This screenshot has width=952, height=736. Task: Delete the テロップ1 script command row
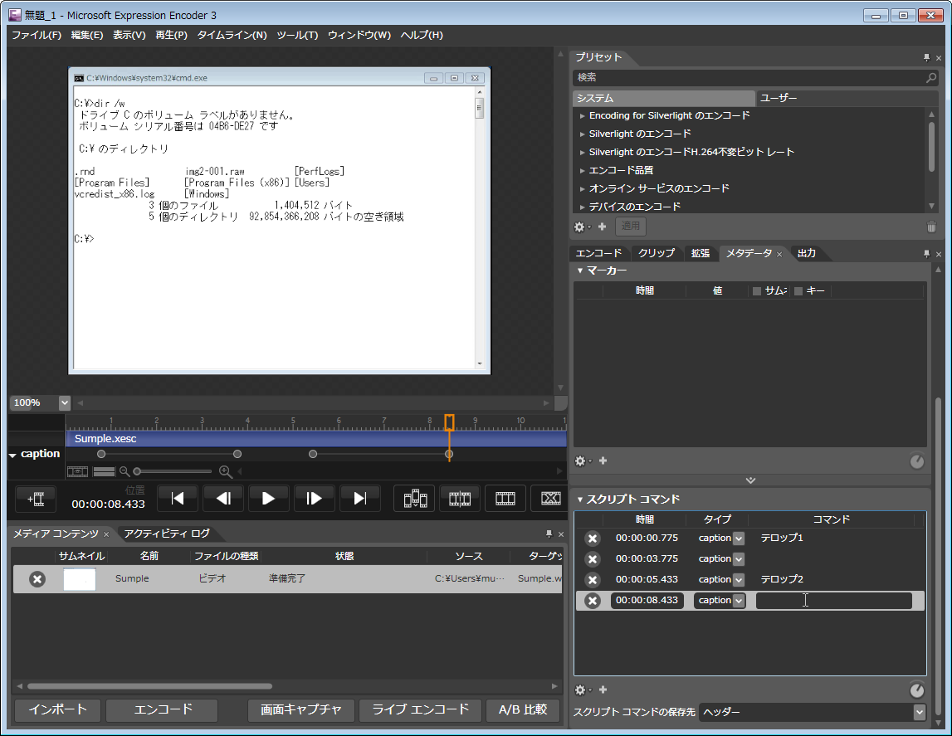tap(593, 539)
